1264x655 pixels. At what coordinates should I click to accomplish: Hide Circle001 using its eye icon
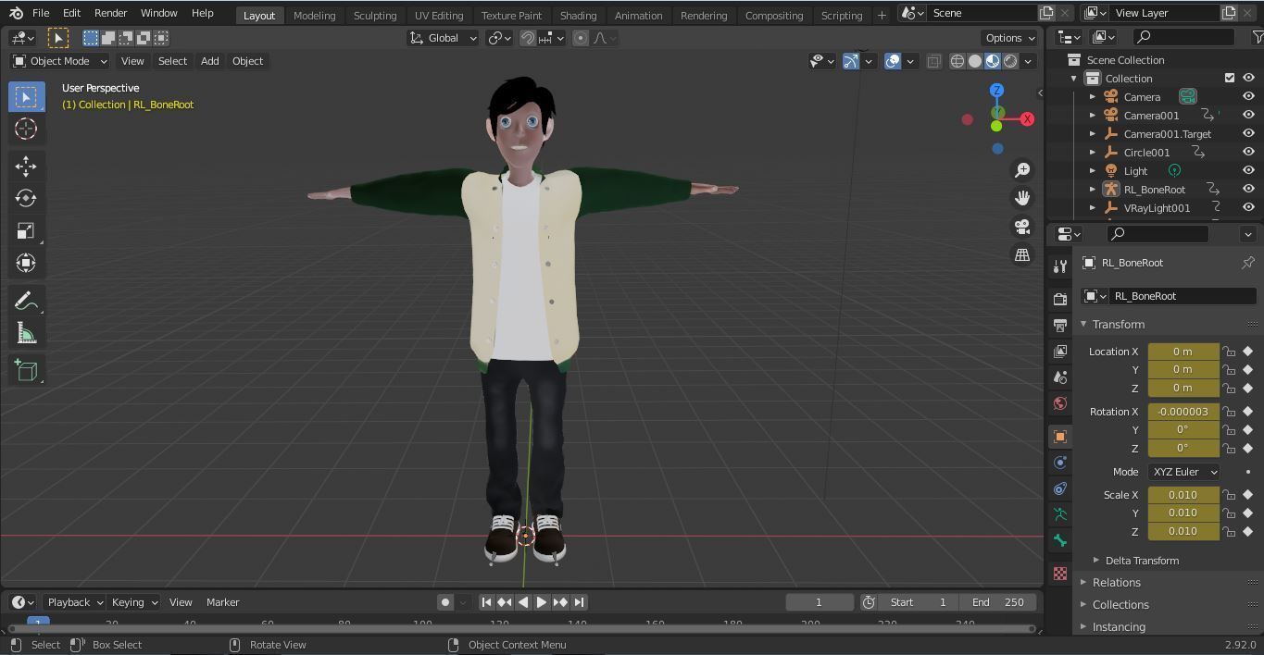coord(1248,152)
